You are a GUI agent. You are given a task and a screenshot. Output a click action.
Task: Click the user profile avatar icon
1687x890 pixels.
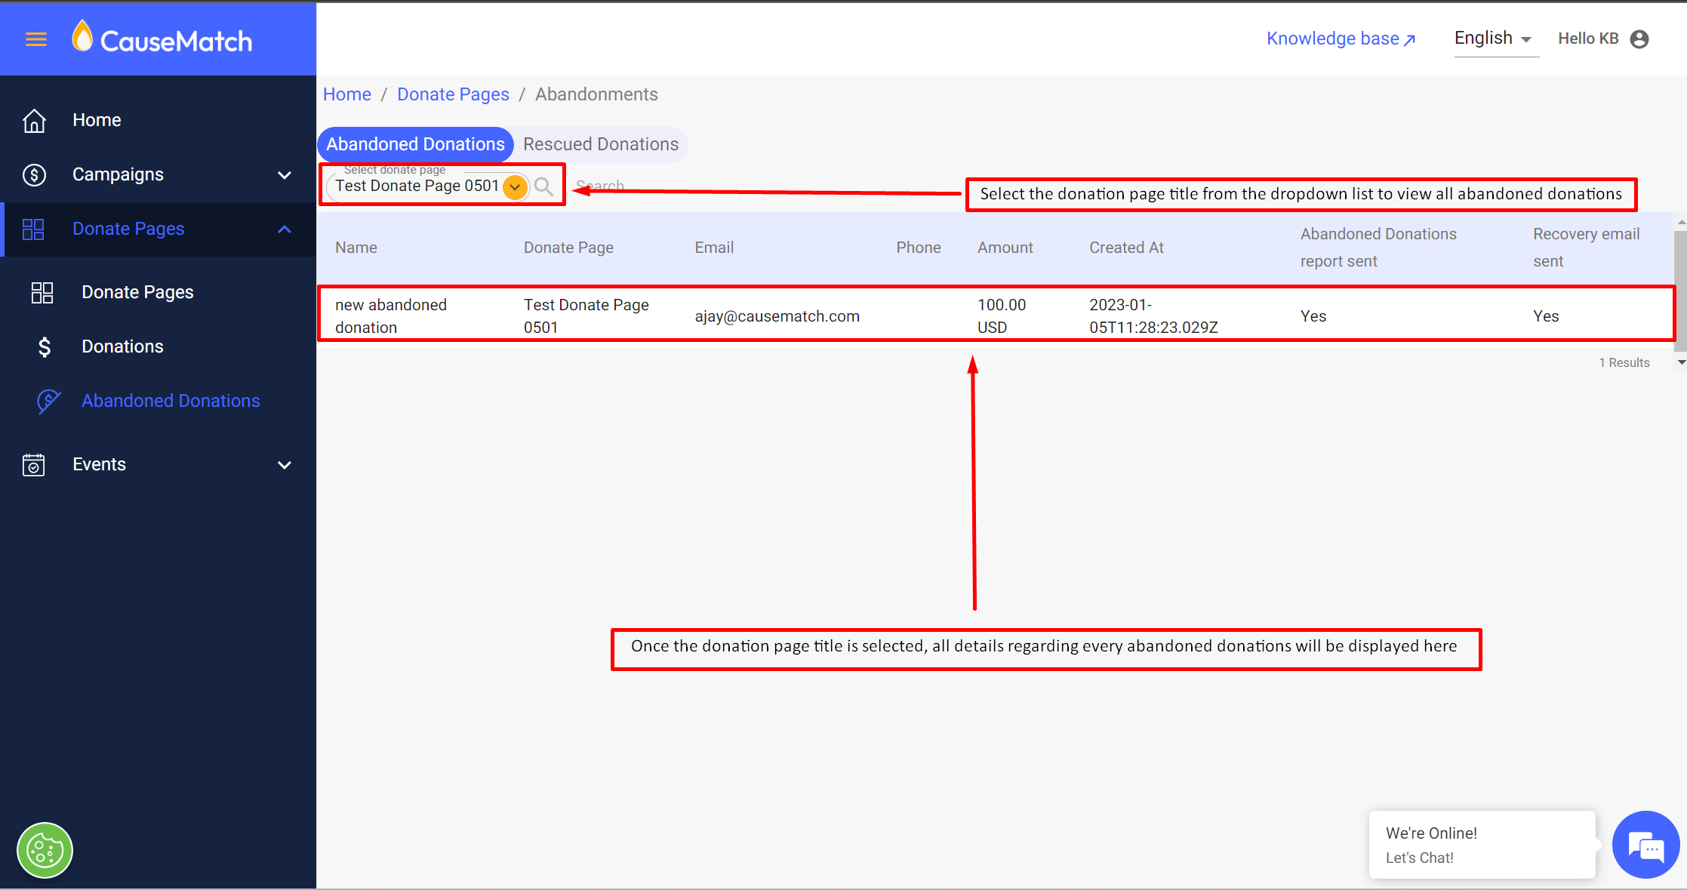1639,39
